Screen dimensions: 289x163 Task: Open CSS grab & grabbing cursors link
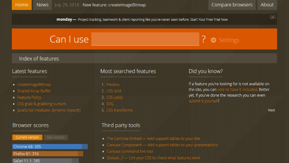pos(42,104)
